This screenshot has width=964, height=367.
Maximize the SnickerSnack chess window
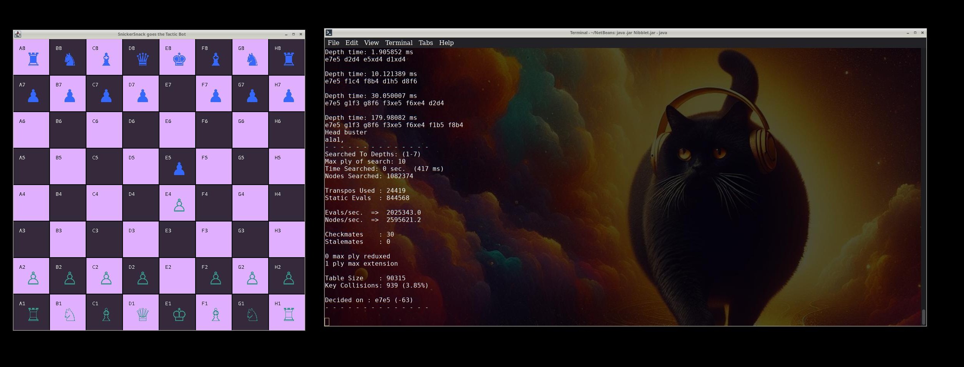pos(294,34)
